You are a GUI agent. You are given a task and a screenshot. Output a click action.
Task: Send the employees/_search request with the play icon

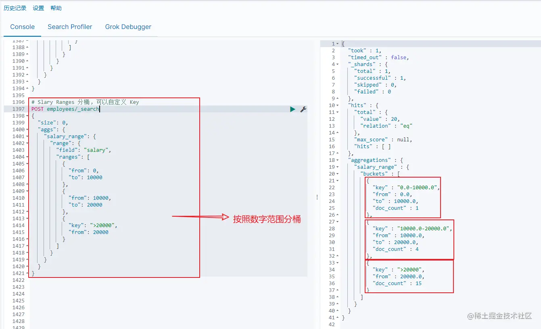(x=292, y=109)
